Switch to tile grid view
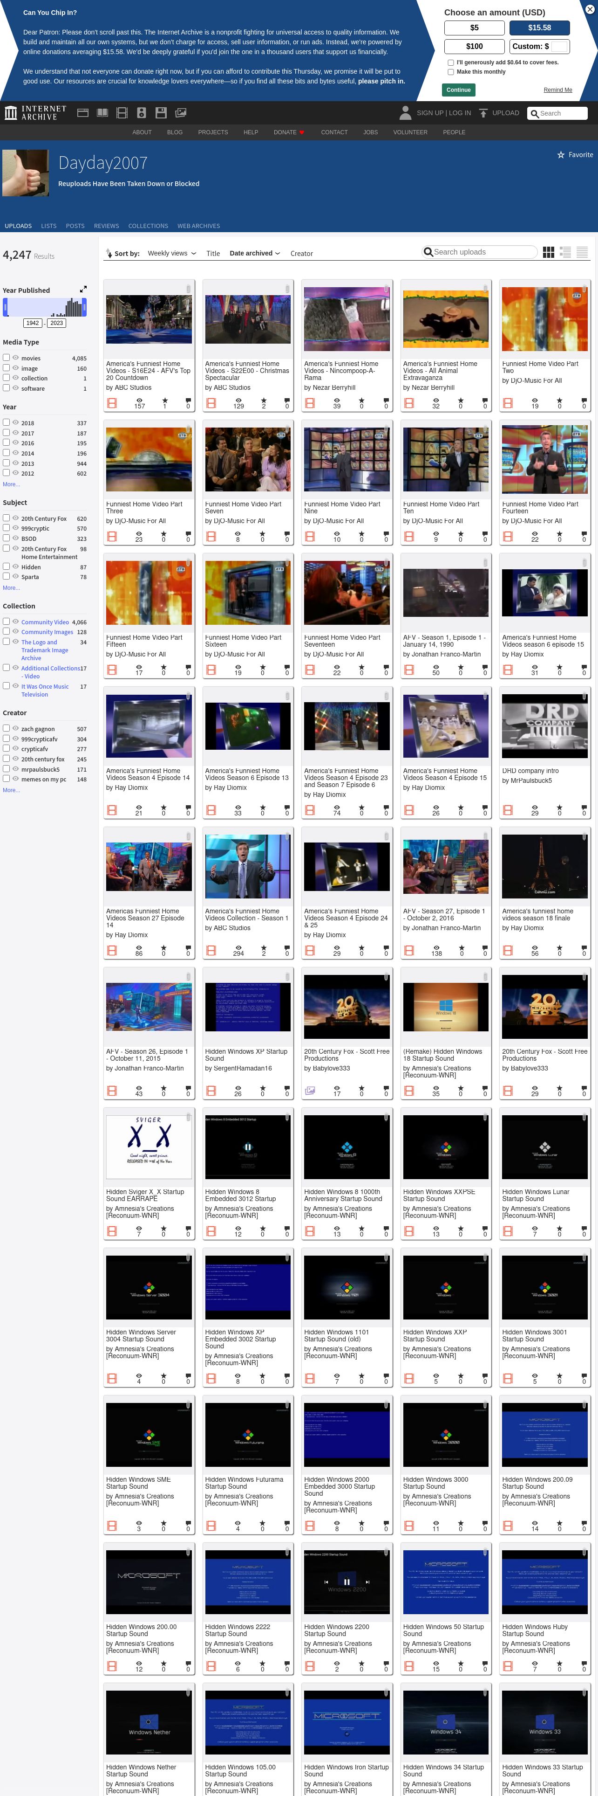 point(549,252)
